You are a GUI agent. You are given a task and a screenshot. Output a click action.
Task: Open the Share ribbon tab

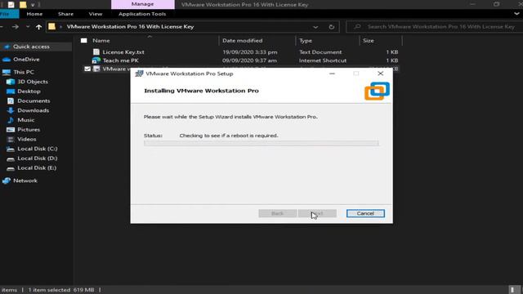(x=65, y=14)
